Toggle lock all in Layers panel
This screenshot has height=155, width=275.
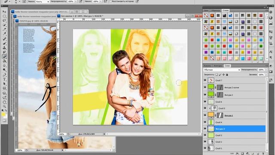coord(227,74)
